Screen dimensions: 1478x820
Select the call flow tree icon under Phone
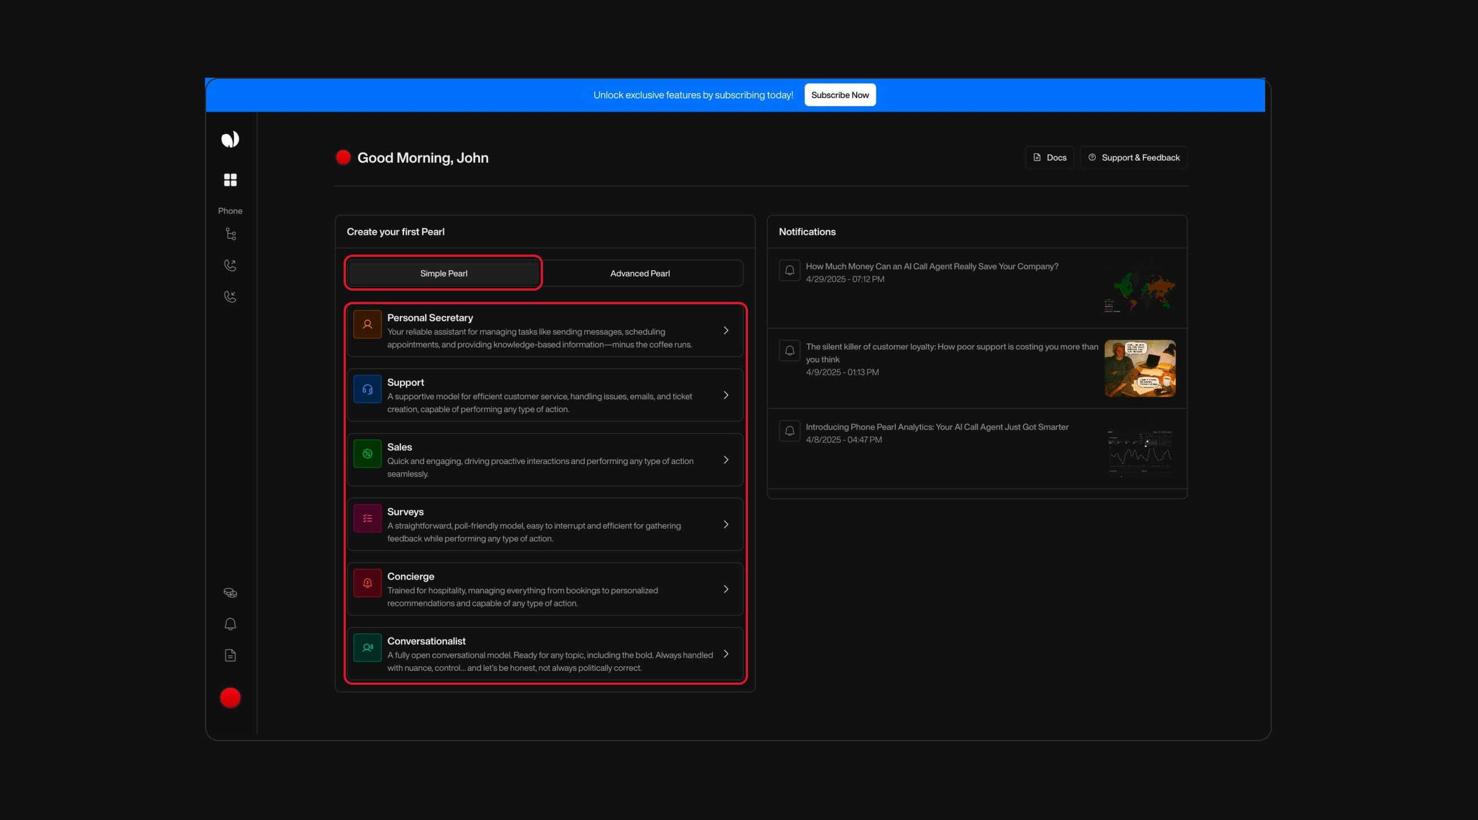coord(230,234)
